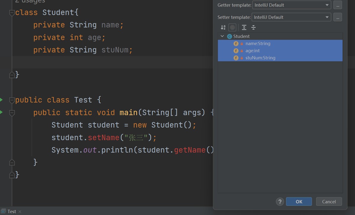Image resolution: width=355 pixels, height=215 pixels.
Task: Click the fold end marker of main method
Action: tap(12, 162)
